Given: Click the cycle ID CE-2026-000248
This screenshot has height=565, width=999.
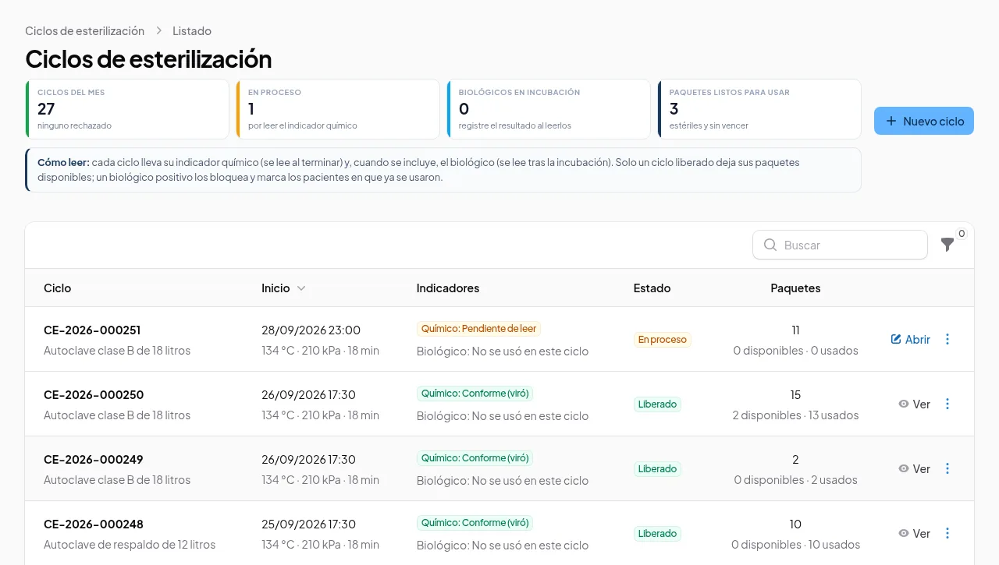Looking at the screenshot, I should (x=94, y=524).
